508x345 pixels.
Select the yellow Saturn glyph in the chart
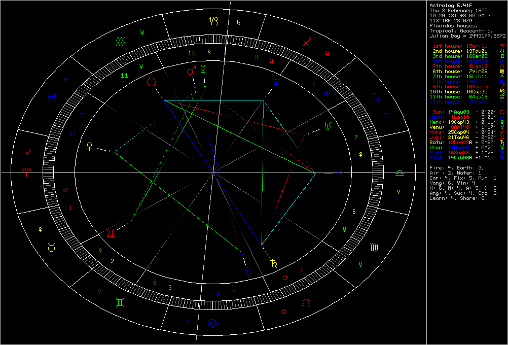(x=274, y=263)
